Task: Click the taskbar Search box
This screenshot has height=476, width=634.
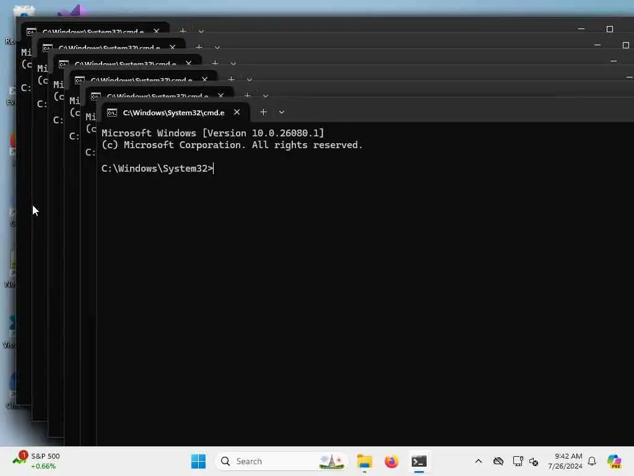Action: click(x=282, y=461)
